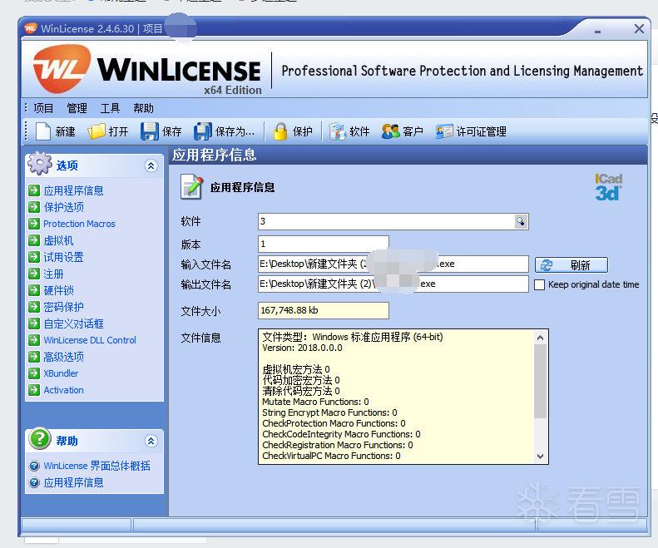
Task: Click the green arrow icon beside 试用设置
Action: point(34,257)
